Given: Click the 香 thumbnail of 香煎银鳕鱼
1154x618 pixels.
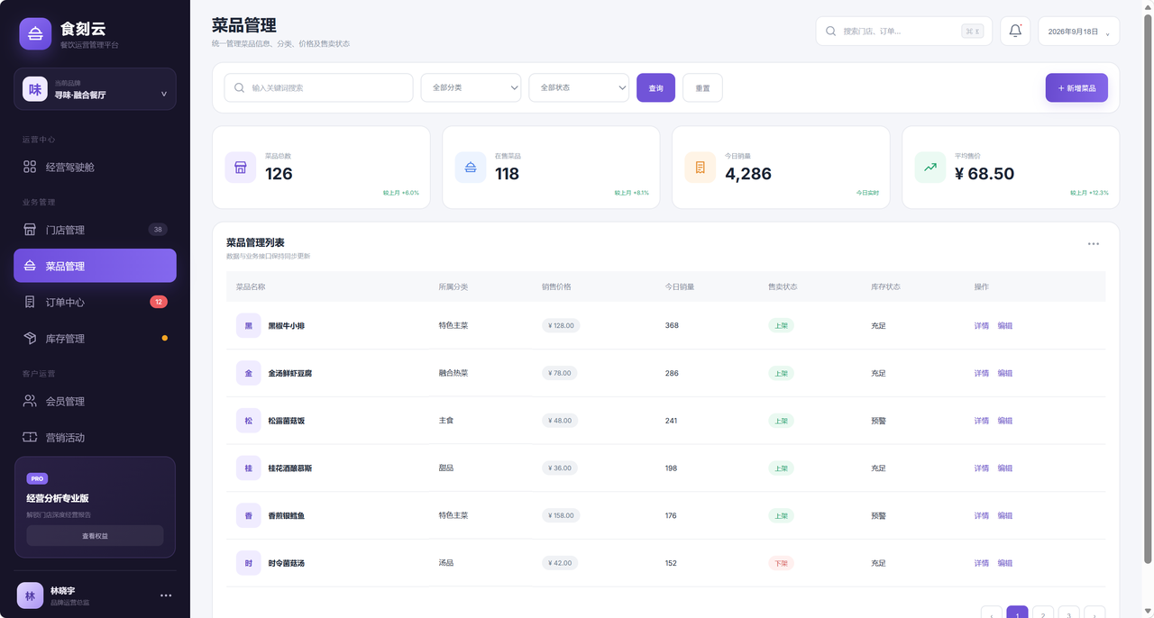Looking at the screenshot, I should (249, 515).
